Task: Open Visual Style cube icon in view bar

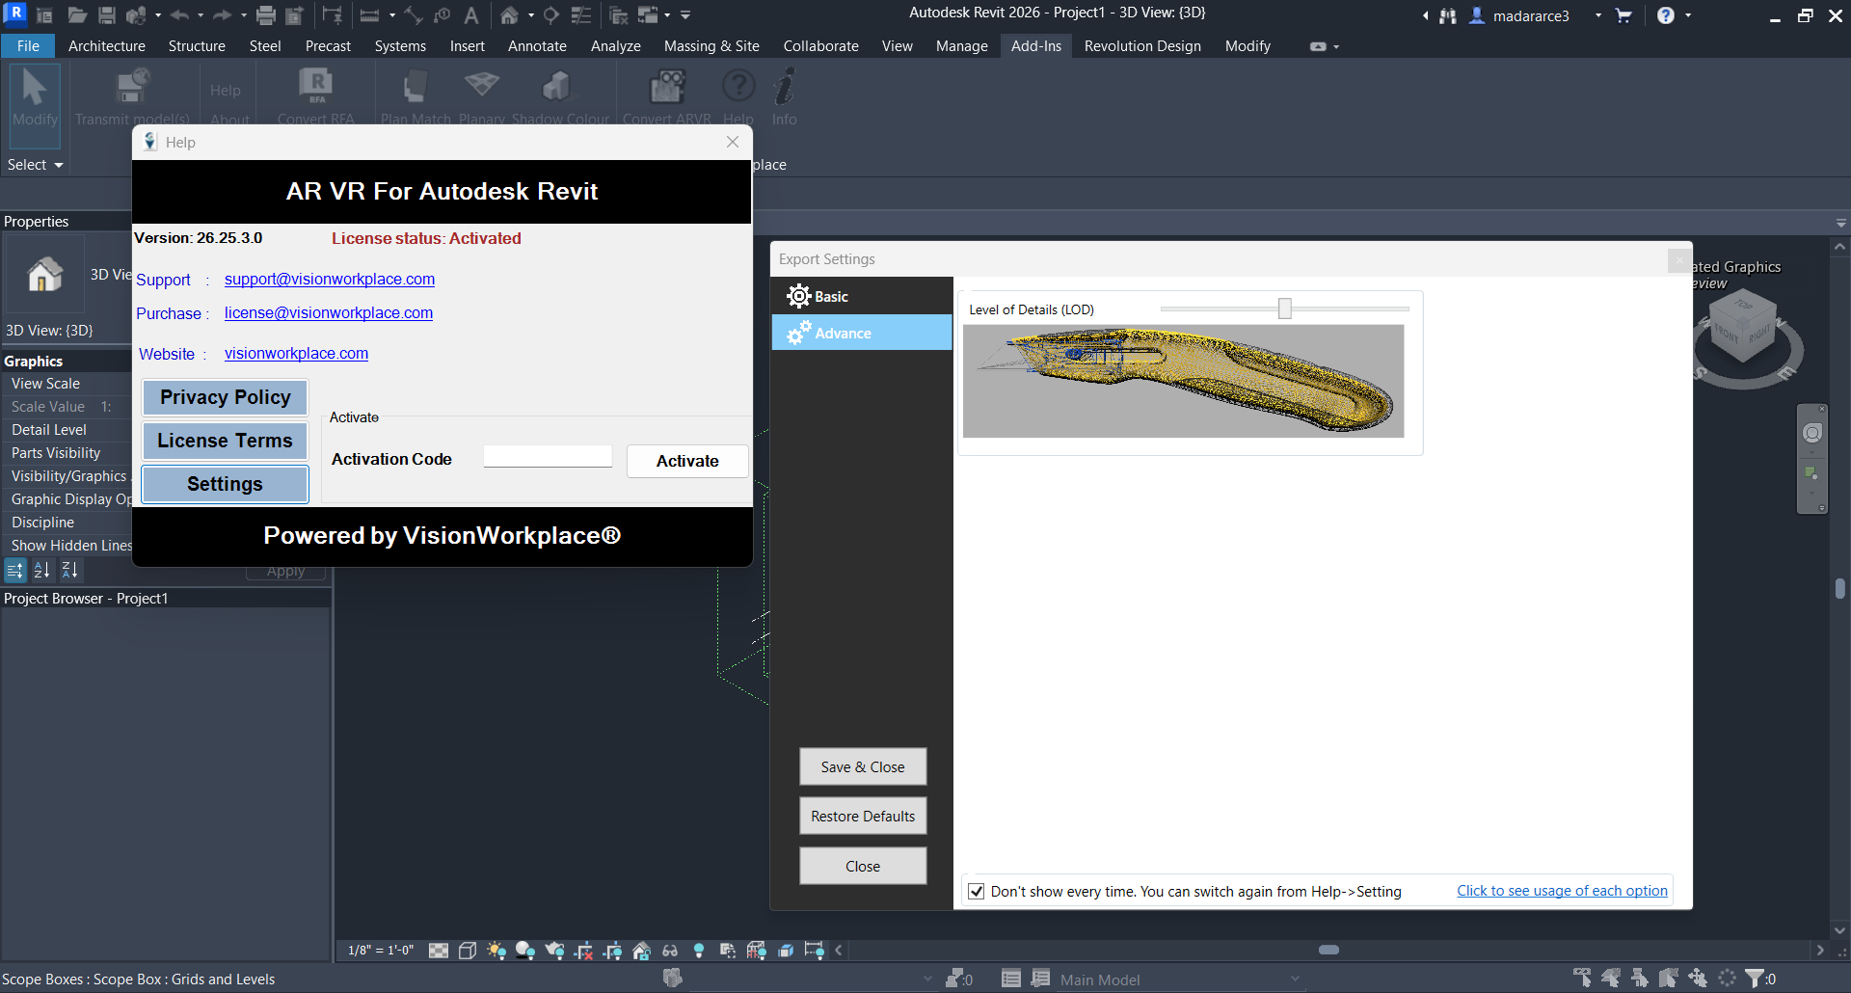Action: click(x=468, y=951)
